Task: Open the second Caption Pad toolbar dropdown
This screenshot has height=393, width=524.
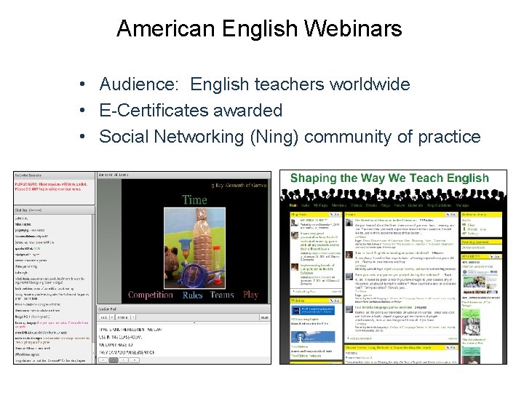Action: point(126,317)
